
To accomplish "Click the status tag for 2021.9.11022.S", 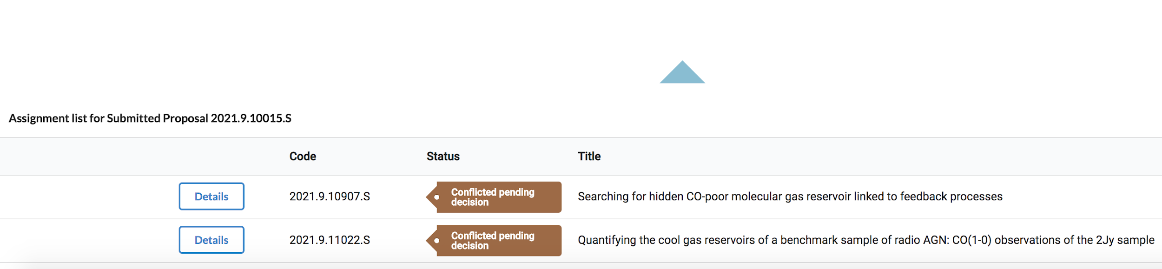I will [497, 241].
